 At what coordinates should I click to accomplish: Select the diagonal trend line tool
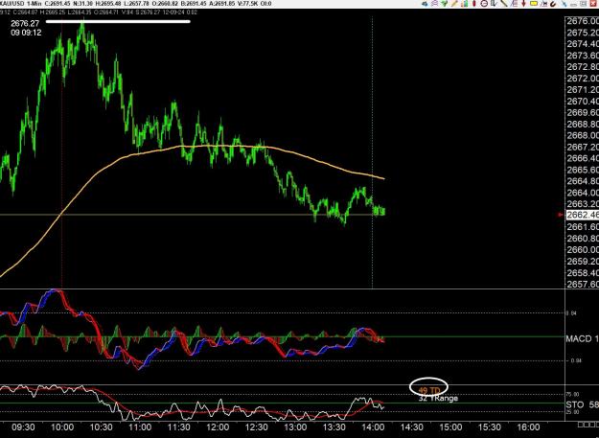pos(504,4)
